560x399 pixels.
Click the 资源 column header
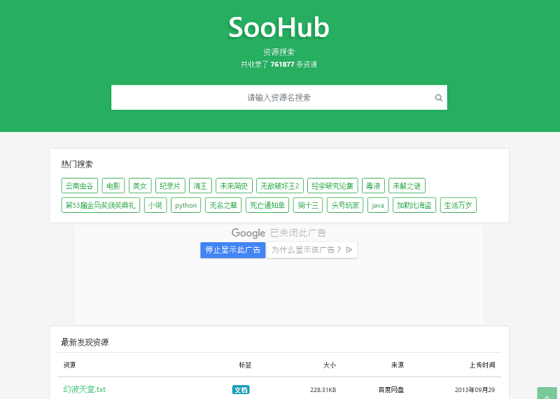click(x=69, y=365)
